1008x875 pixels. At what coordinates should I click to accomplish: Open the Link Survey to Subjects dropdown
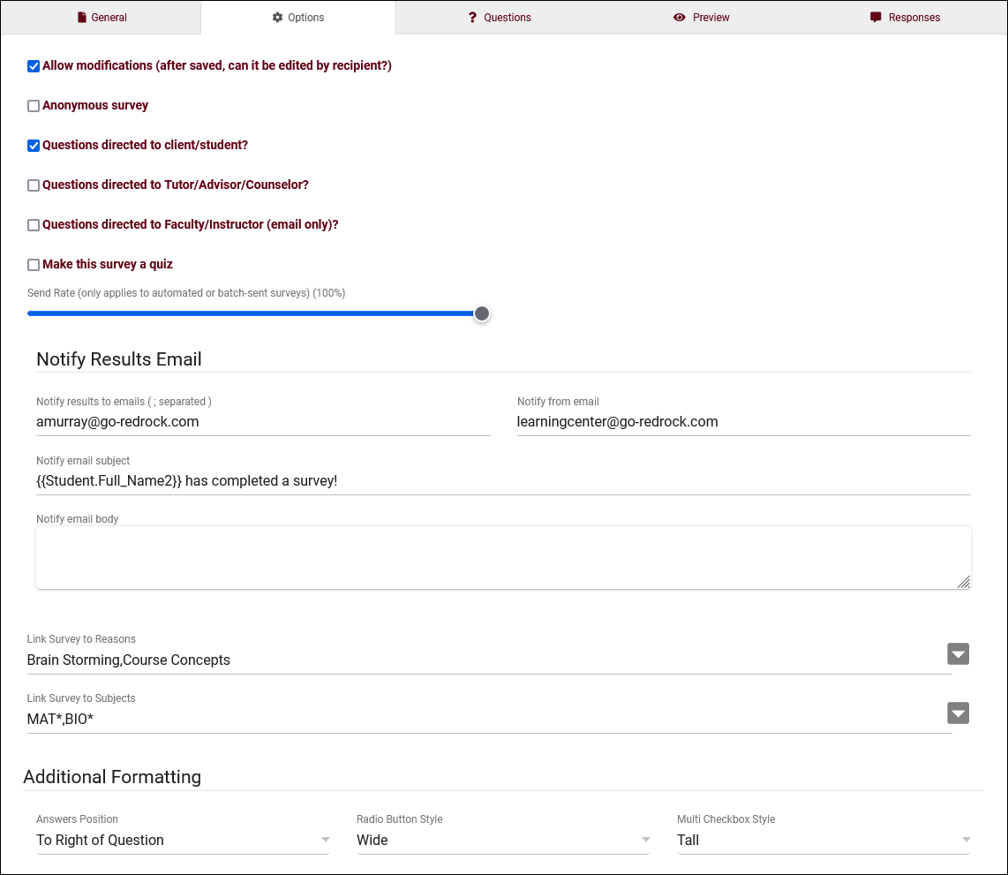pyautogui.click(x=958, y=713)
